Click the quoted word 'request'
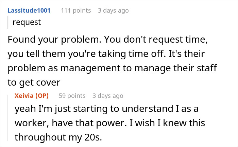The height and width of the screenshot is (147, 238). [27, 23]
